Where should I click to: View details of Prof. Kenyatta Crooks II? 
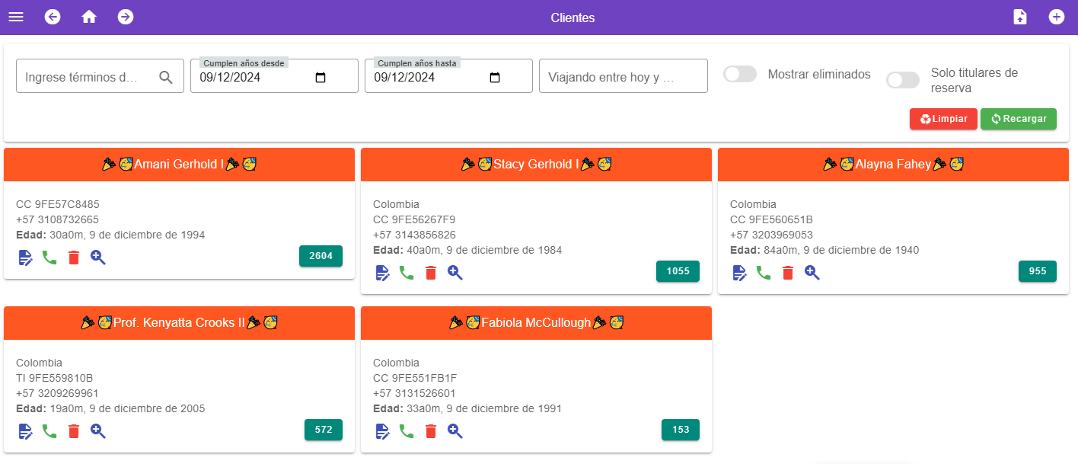tap(98, 431)
